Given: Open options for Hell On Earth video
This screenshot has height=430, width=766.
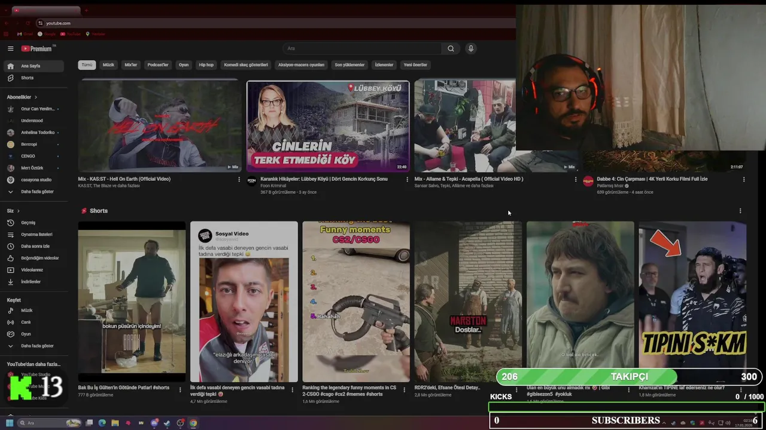Looking at the screenshot, I should [x=239, y=179].
